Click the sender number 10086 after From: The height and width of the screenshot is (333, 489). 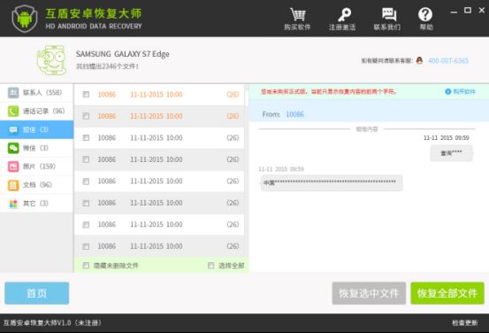tap(294, 114)
